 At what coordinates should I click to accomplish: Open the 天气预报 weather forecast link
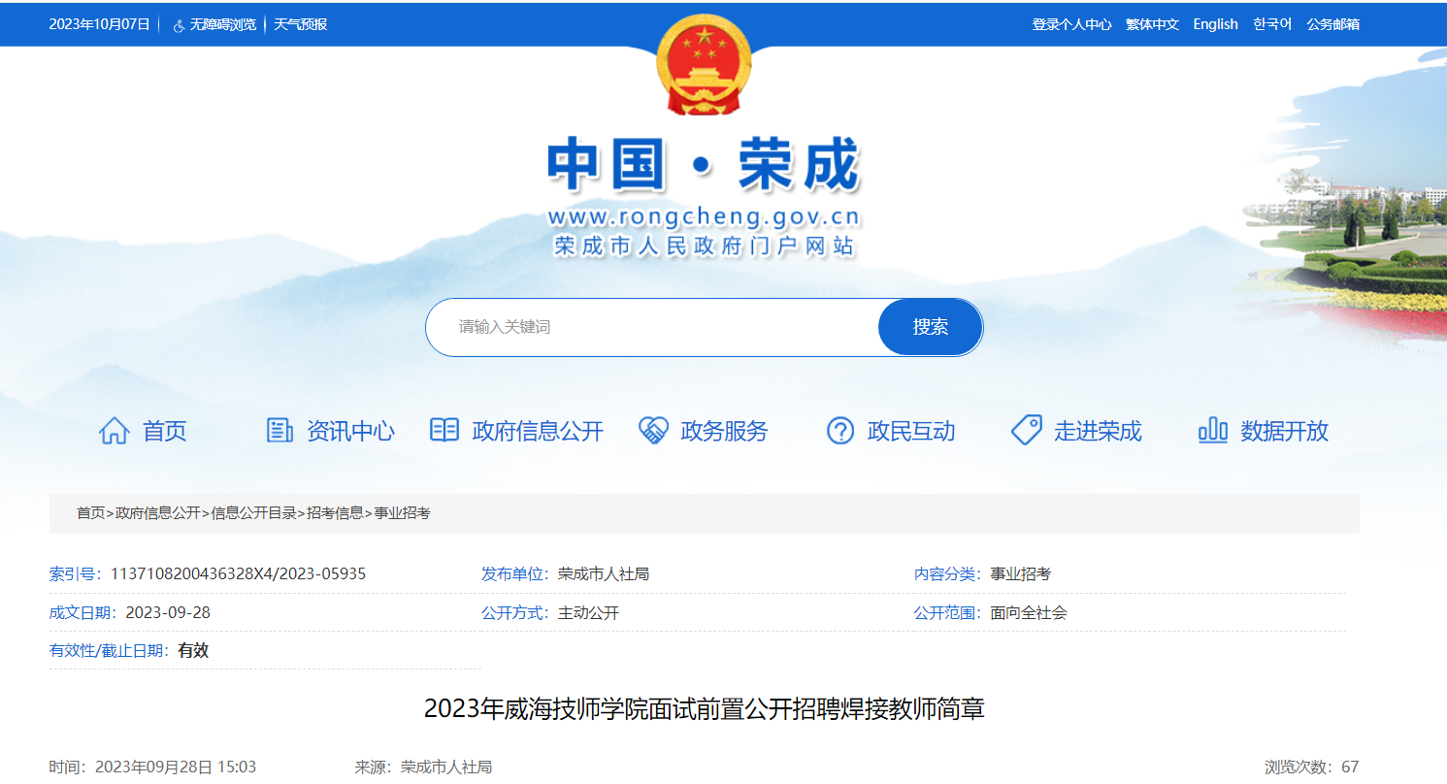tap(300, 24)
